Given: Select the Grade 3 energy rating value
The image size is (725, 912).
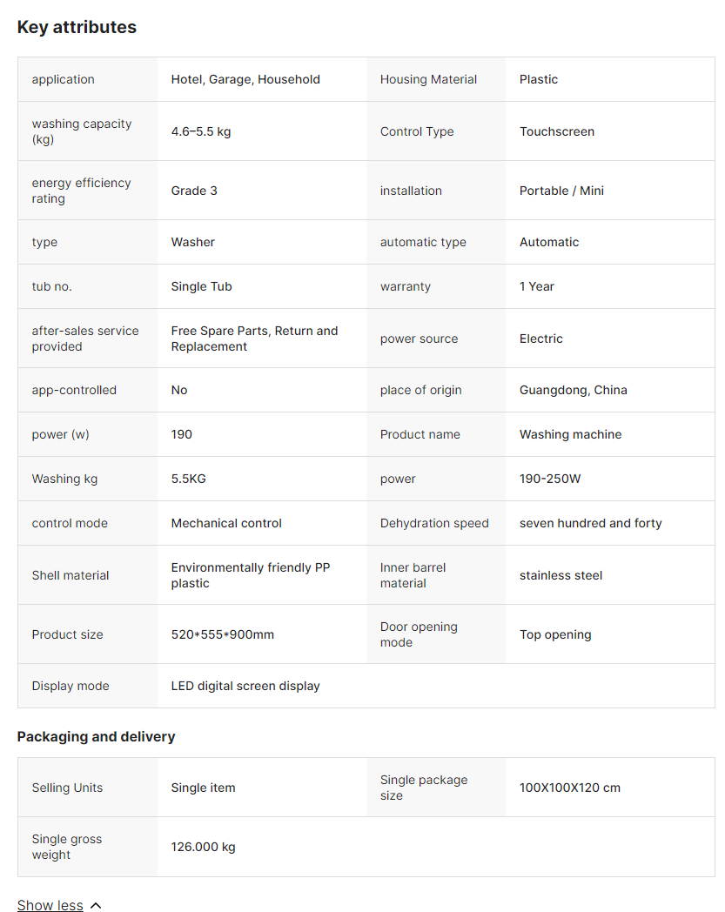Looking at the screenshot, I should pyautogui.click(x=194, y=191).
